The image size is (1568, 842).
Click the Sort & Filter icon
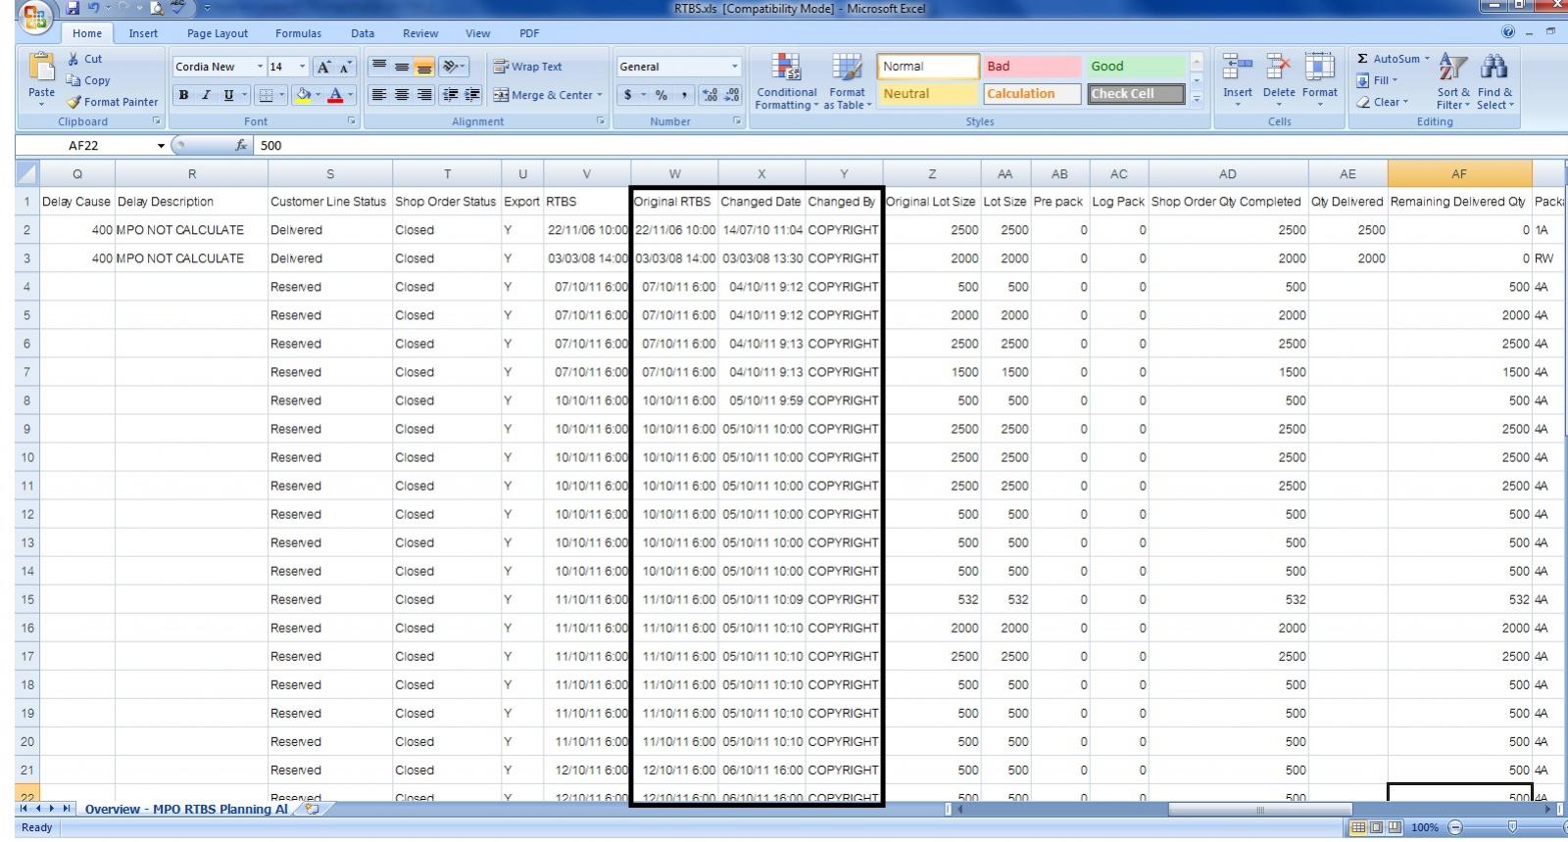click(x=1453, y=69)
